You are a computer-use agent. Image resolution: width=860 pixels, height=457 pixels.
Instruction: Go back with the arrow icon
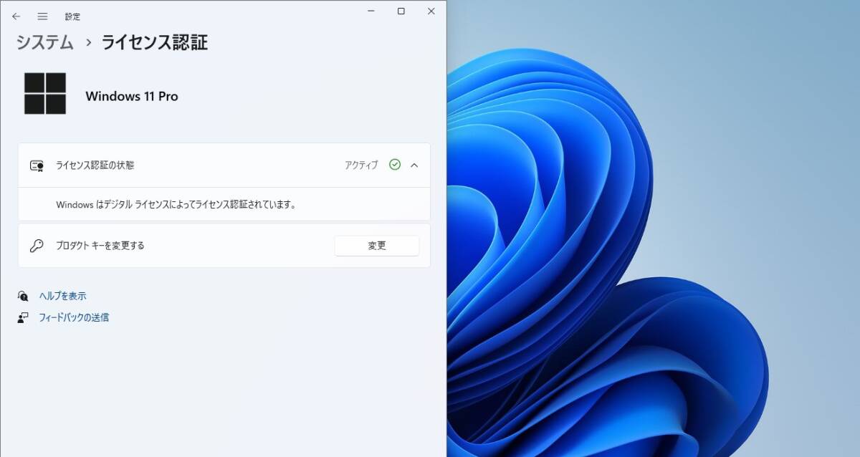(16, 16)
